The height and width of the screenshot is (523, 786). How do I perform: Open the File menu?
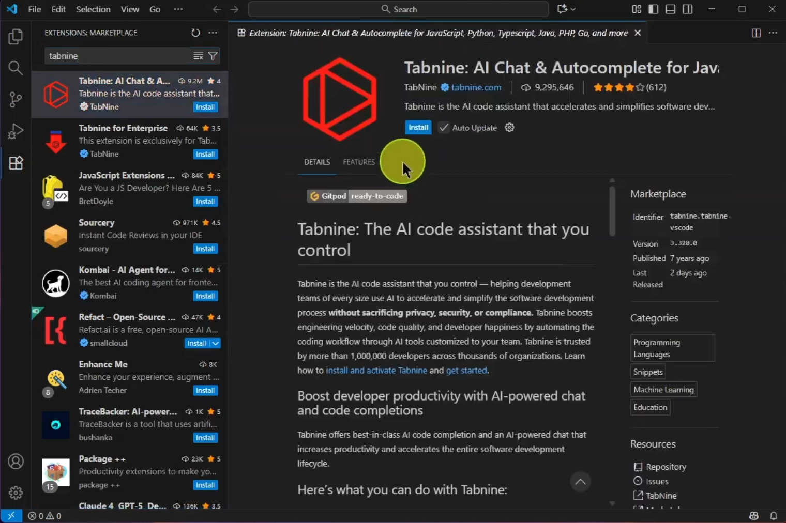[35, 9]
